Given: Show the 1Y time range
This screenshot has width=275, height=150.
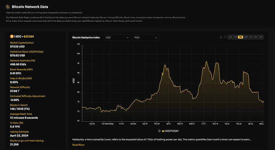Looking at the screenshot, I should (251, 37).
